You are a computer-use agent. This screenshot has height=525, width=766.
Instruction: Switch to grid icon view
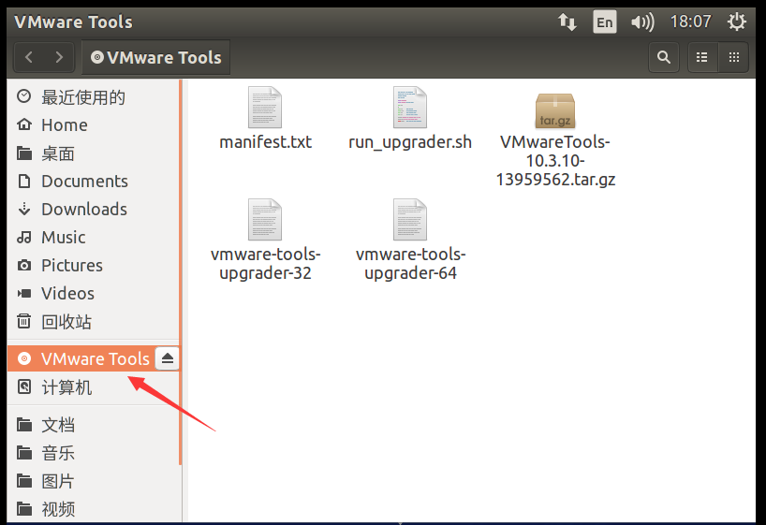pos(734,58)
